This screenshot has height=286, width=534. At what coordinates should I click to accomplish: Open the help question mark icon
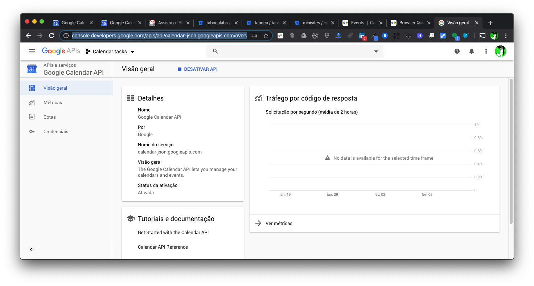pyautogui.click(x=457, y=51)
